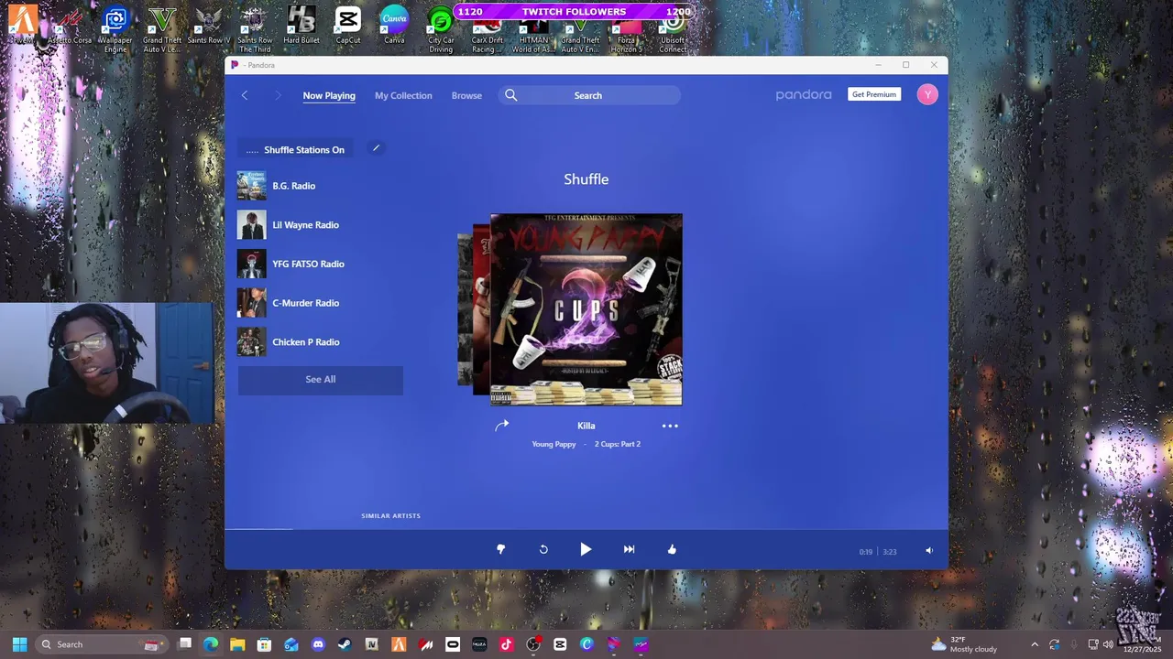Image resolution: width=1173 pixels, height=659 pixels.
Task: Click the share arrow beside Killa
Action: point(501,426)
